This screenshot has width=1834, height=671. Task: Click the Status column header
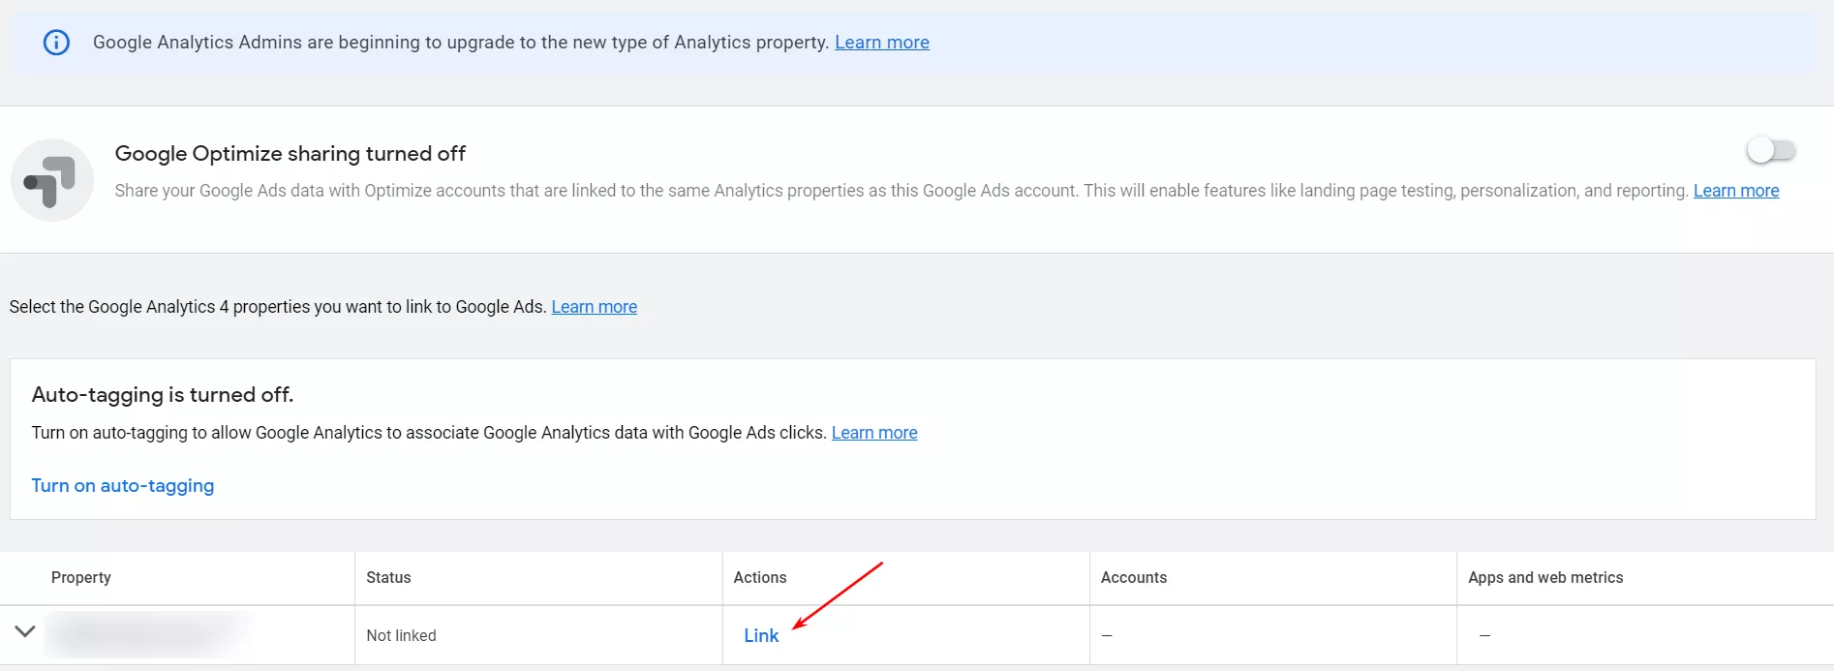click(x=388, y=577)
